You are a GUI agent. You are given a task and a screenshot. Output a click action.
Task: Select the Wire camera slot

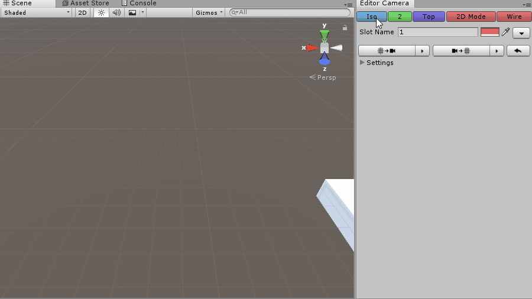pyautogui.click(x=514, y=17)
